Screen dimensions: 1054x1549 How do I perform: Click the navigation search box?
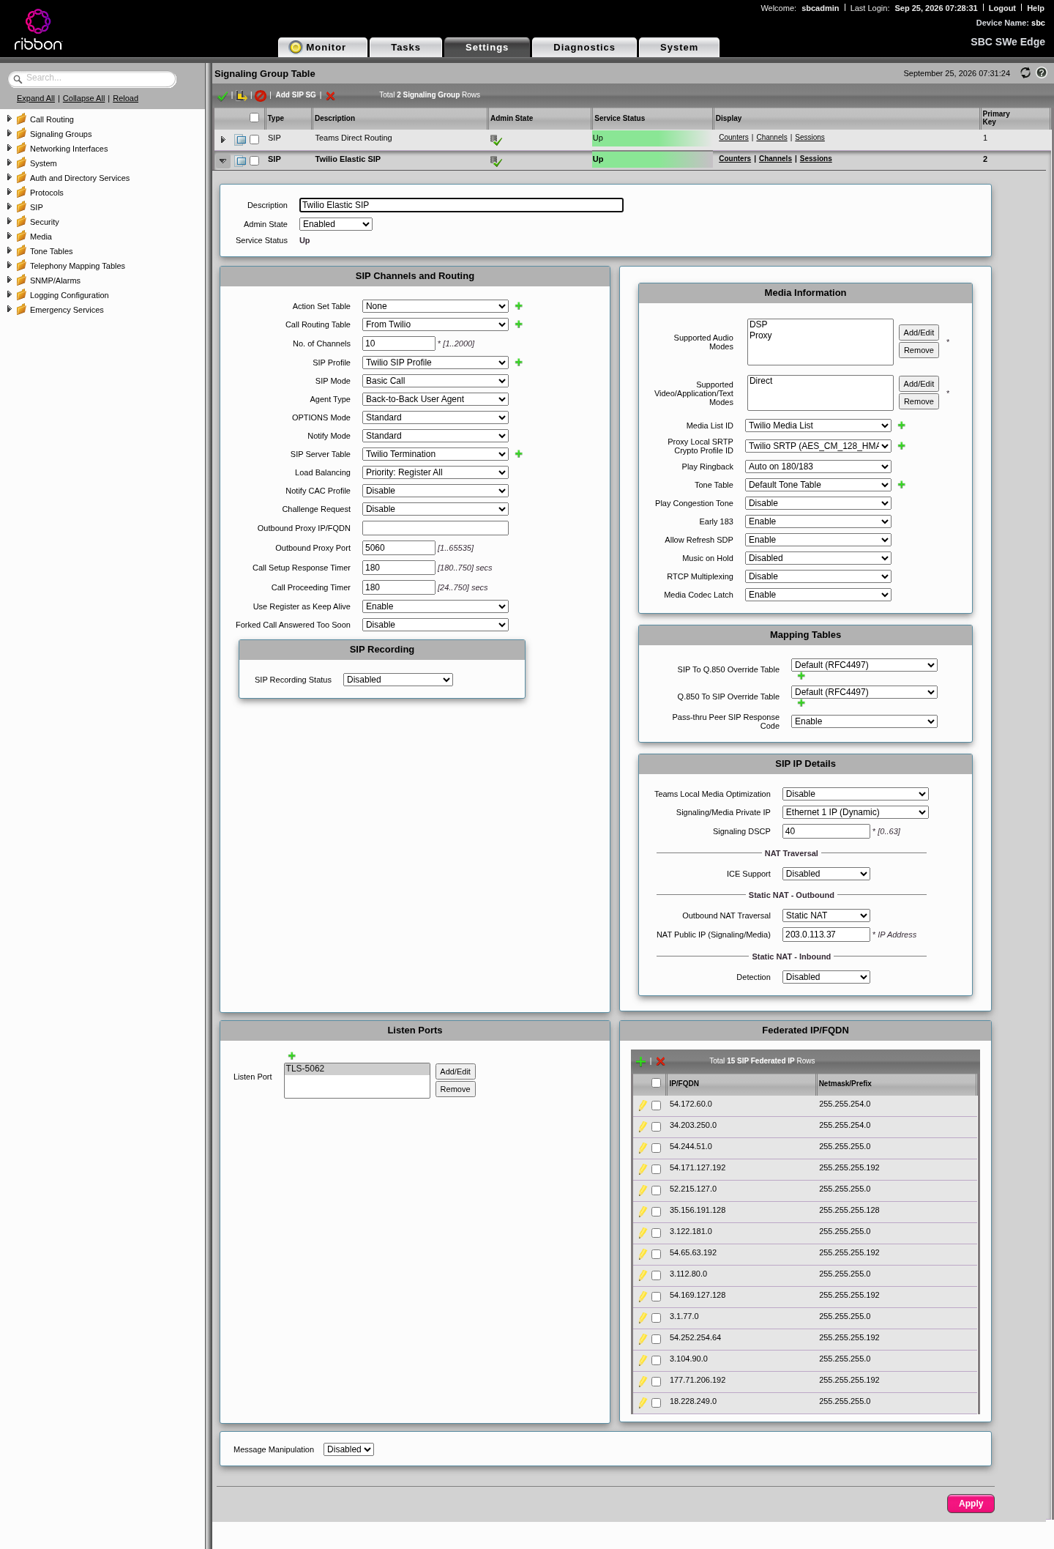click(x=94, y=78)
